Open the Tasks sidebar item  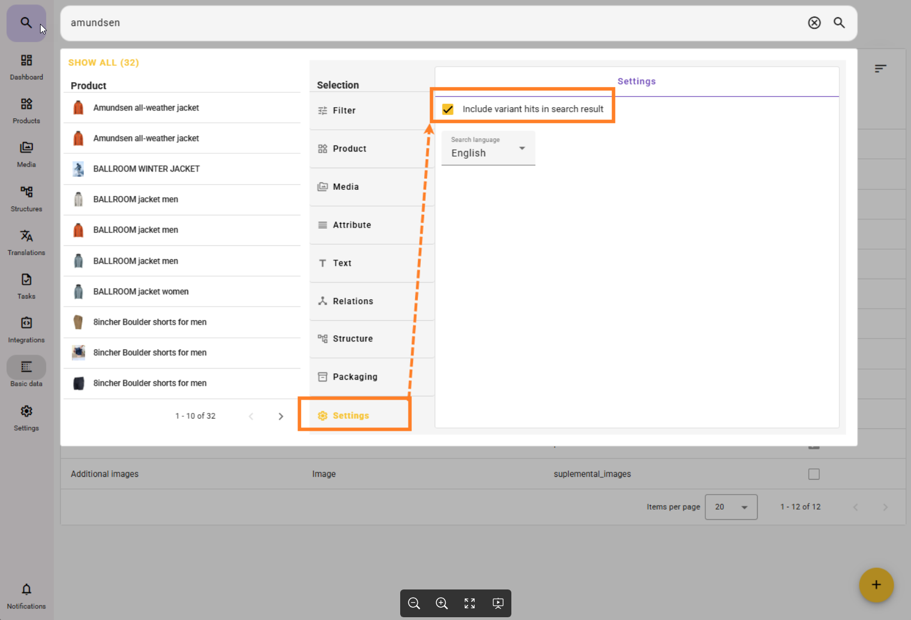pyautogui.click(x=26, y=286)
